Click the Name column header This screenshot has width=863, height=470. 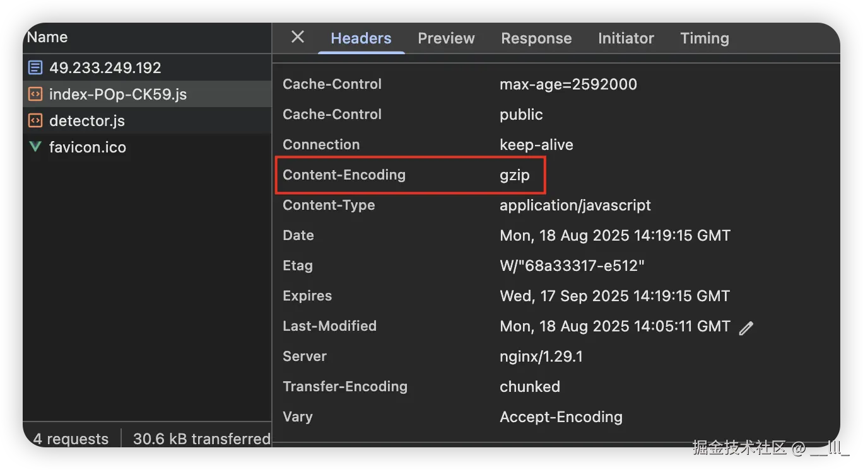47,37
